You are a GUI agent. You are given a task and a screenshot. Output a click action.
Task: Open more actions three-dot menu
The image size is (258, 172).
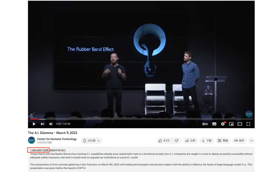click(251, 141)
